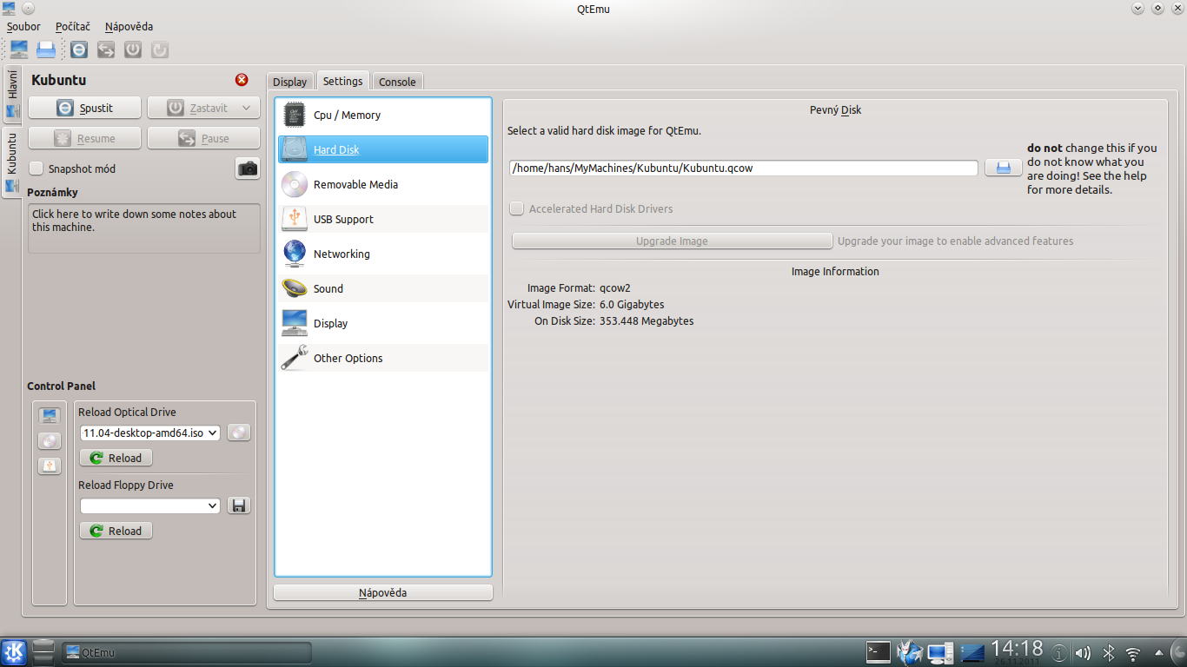The image size is (1187, 667).
Task: Switch to the Console tab
Action: (x=397, y=82)
